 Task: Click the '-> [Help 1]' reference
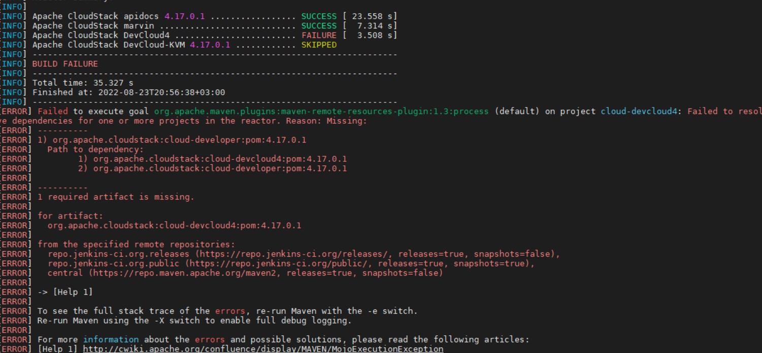click(x=65, y=292)
